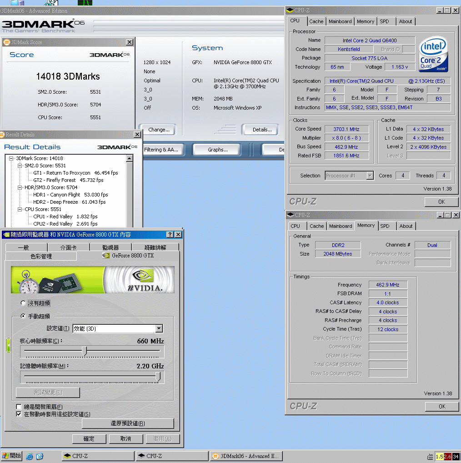The width and height of the screenshot is (461, 463).
Task: Click the Core Speed 3703.1 MHz value
Action: [x=346, y=129]
